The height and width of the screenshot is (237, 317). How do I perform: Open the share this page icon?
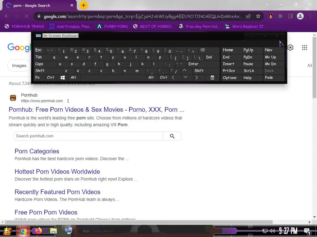point(248,16)
